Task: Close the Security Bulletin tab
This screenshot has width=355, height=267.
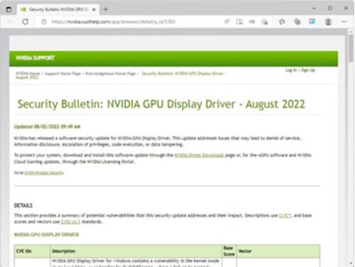Action: [94, 10]
